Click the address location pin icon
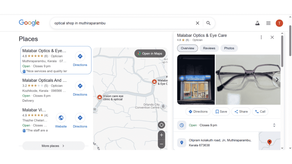This screenshot has height=164, width=292. [182, 143]
